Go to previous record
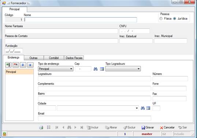Image resolution: width=197 pixels, height=138 pixels. click(63, 127)
